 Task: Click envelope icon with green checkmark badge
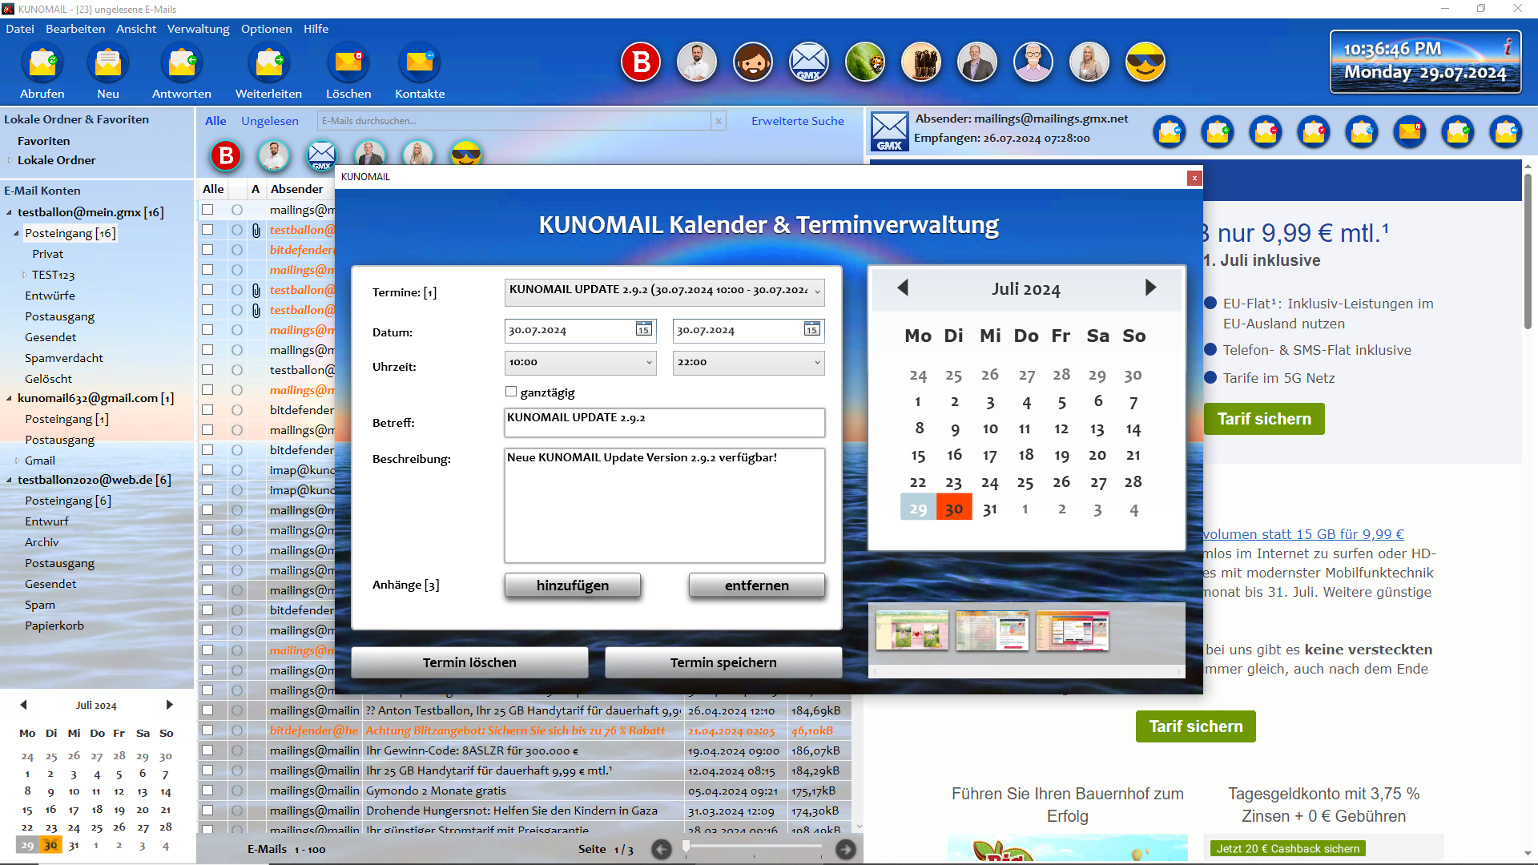click(x=1458, y=132)
